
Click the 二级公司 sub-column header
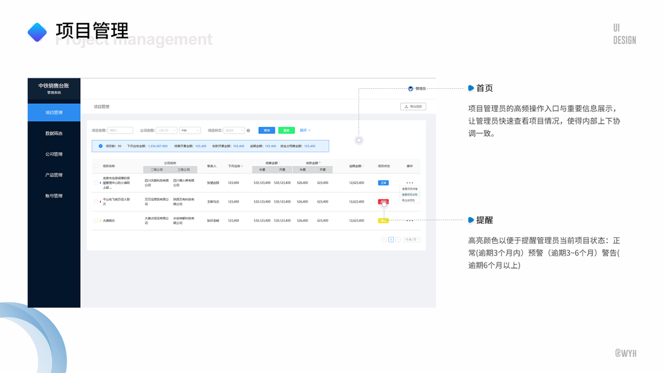tap(157, 170)
